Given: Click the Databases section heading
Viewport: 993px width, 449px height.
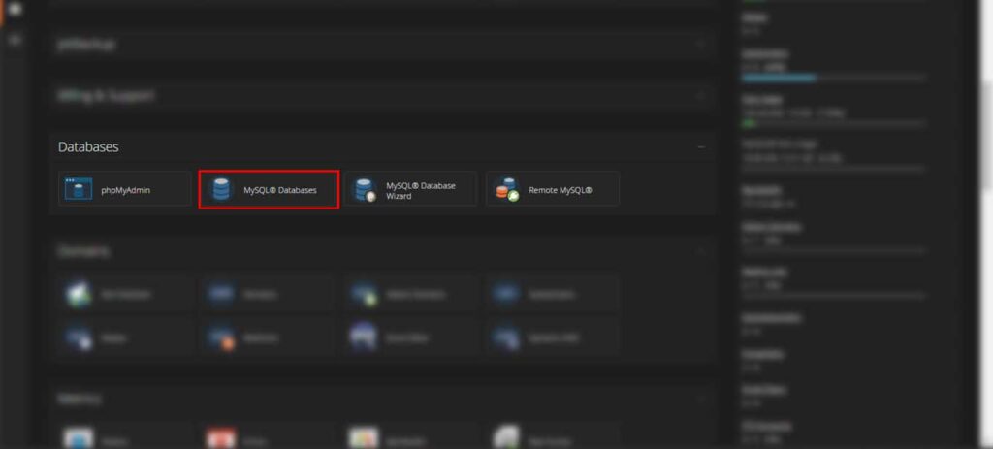Looking at the screenshot, I should [x=88, y=147].
